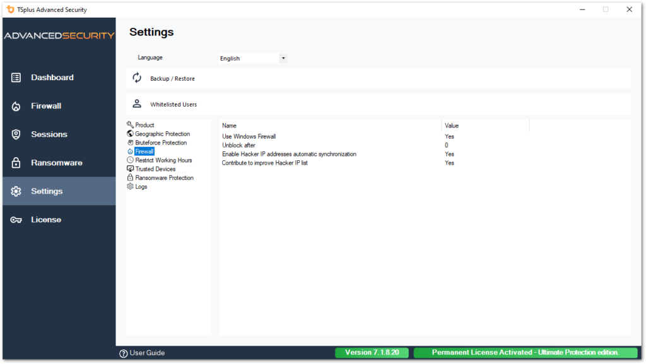Click the TSplus shield icon in title bar
646x364 pixels.
[x=9, y=9]
